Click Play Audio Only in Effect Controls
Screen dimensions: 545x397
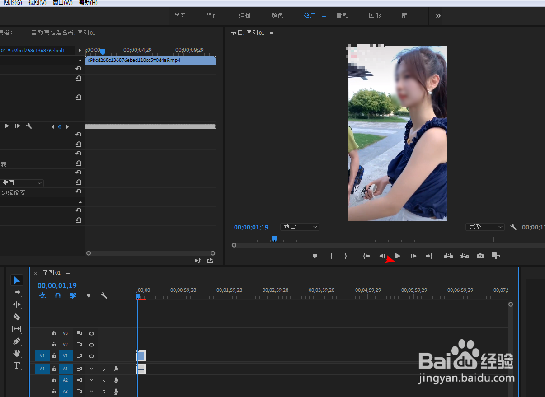(197, 261)
